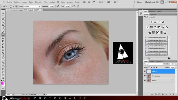Create a new layer from Layers panel footer
The width and height of the screenshot is (178, 100).
tap(170, 94)
